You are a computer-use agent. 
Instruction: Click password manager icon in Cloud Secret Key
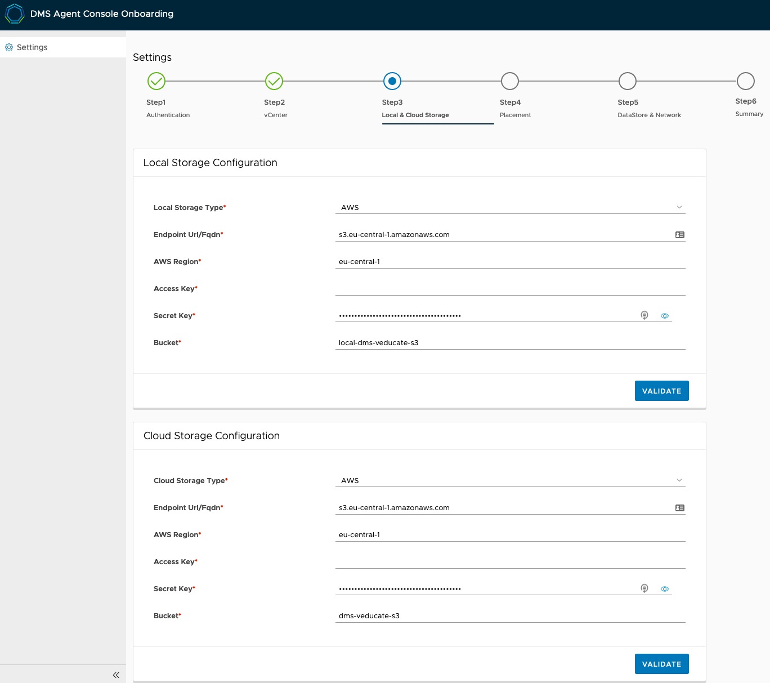coord(644,588)
